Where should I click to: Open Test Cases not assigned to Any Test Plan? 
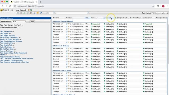pos(14,62)
